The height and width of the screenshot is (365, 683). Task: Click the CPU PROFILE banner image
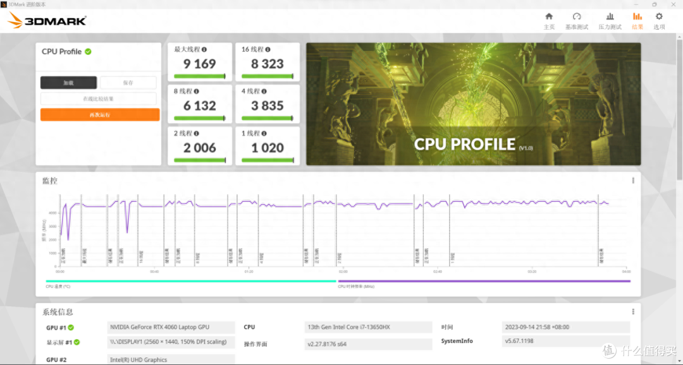(x=474, y=104)
